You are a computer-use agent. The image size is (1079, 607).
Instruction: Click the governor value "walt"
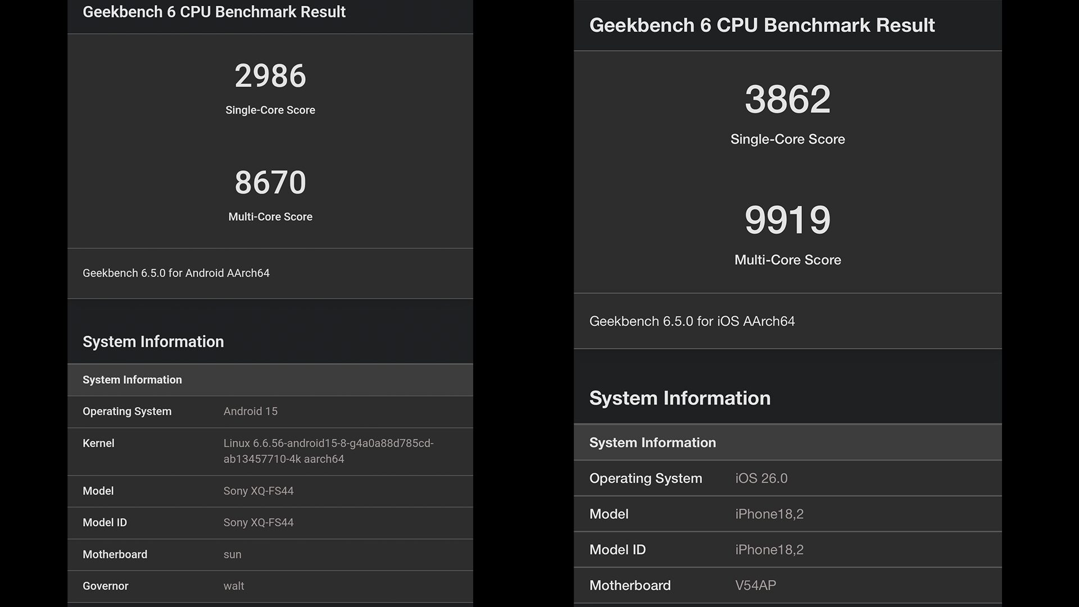(x=234, y=586)
